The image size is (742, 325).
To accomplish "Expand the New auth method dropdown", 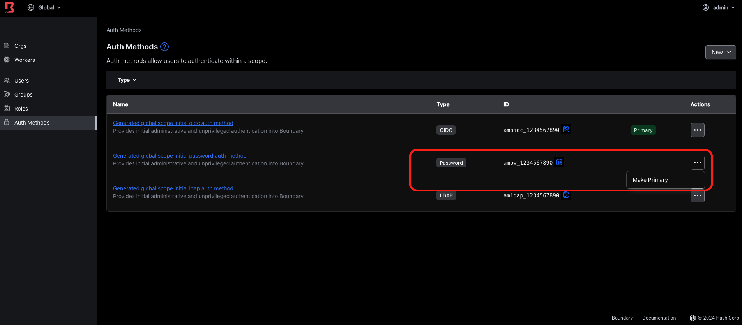I will point(720,52).
